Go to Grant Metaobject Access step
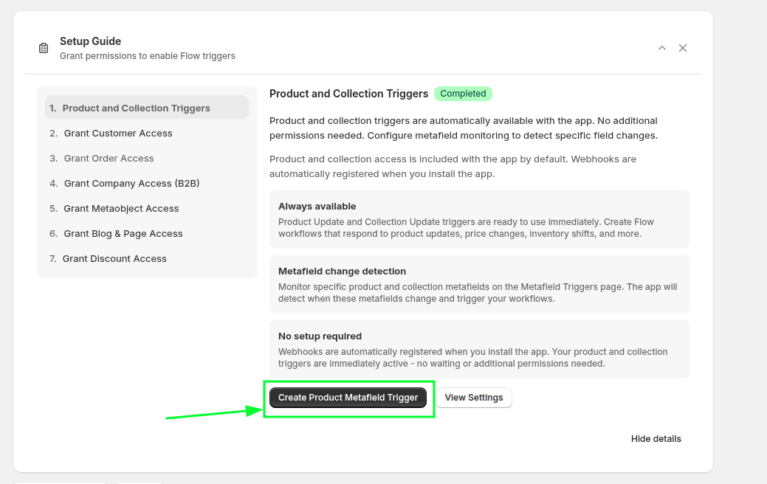 [x=121, y=209]
